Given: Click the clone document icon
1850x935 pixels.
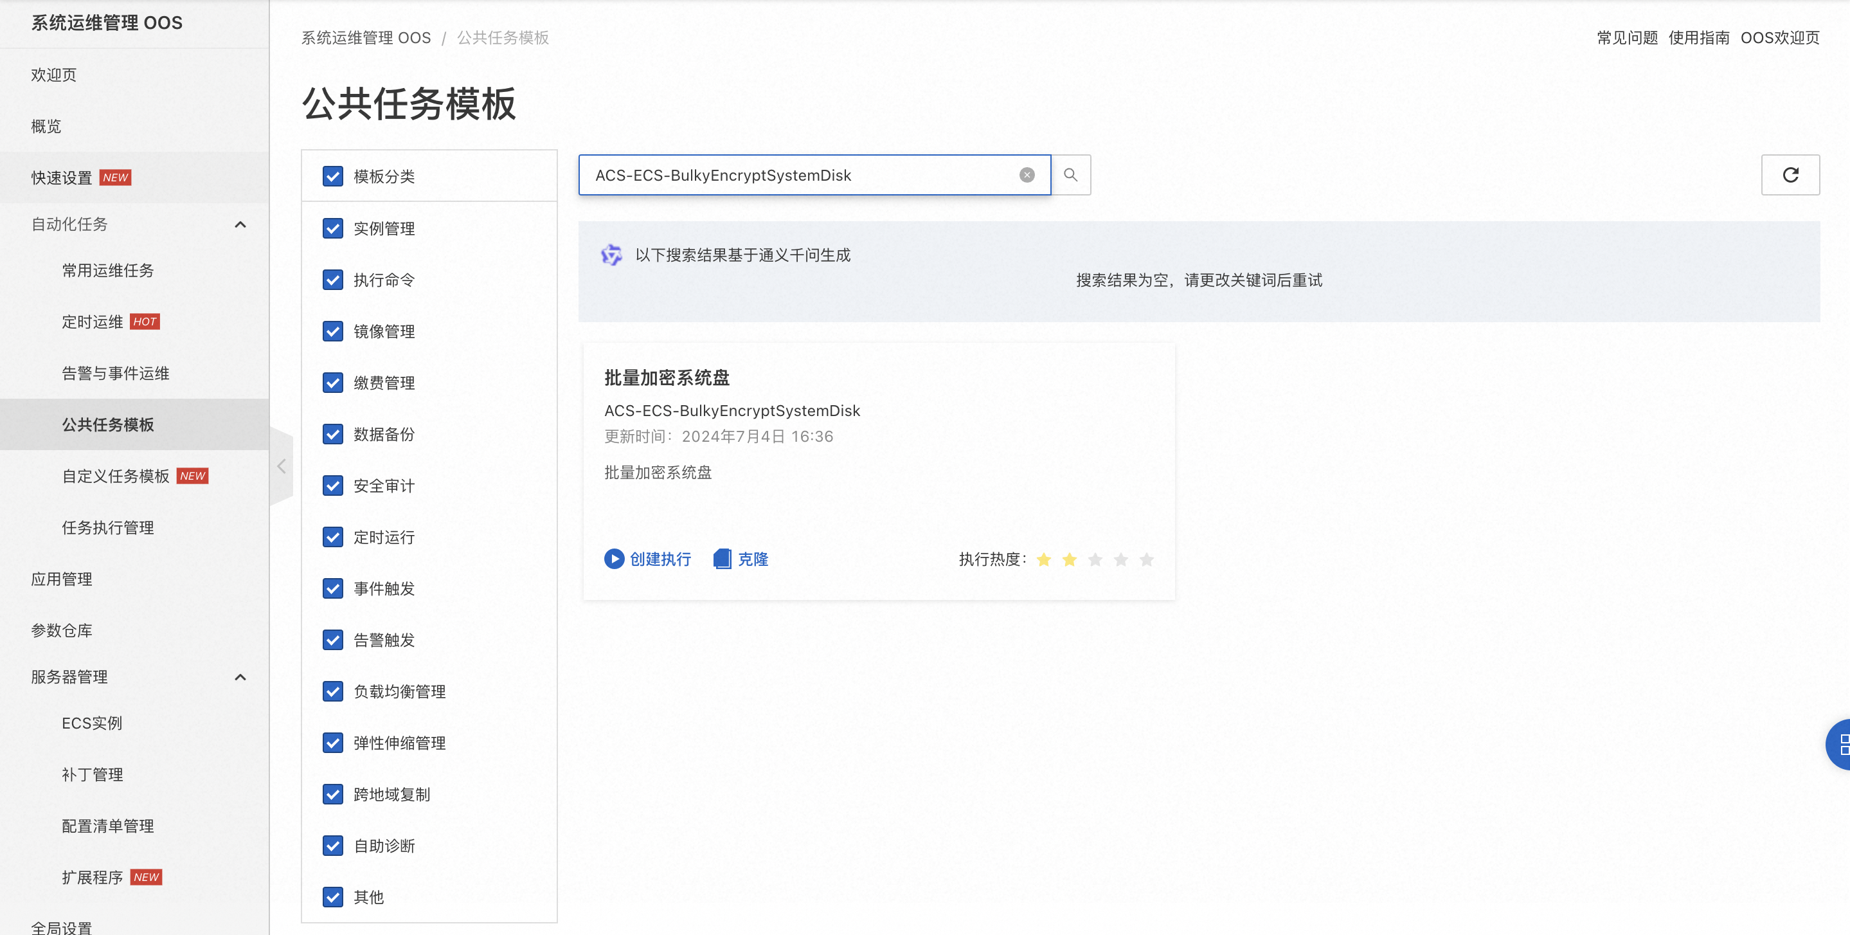Looking at the screenshot, I should click(x=723, y=558).
